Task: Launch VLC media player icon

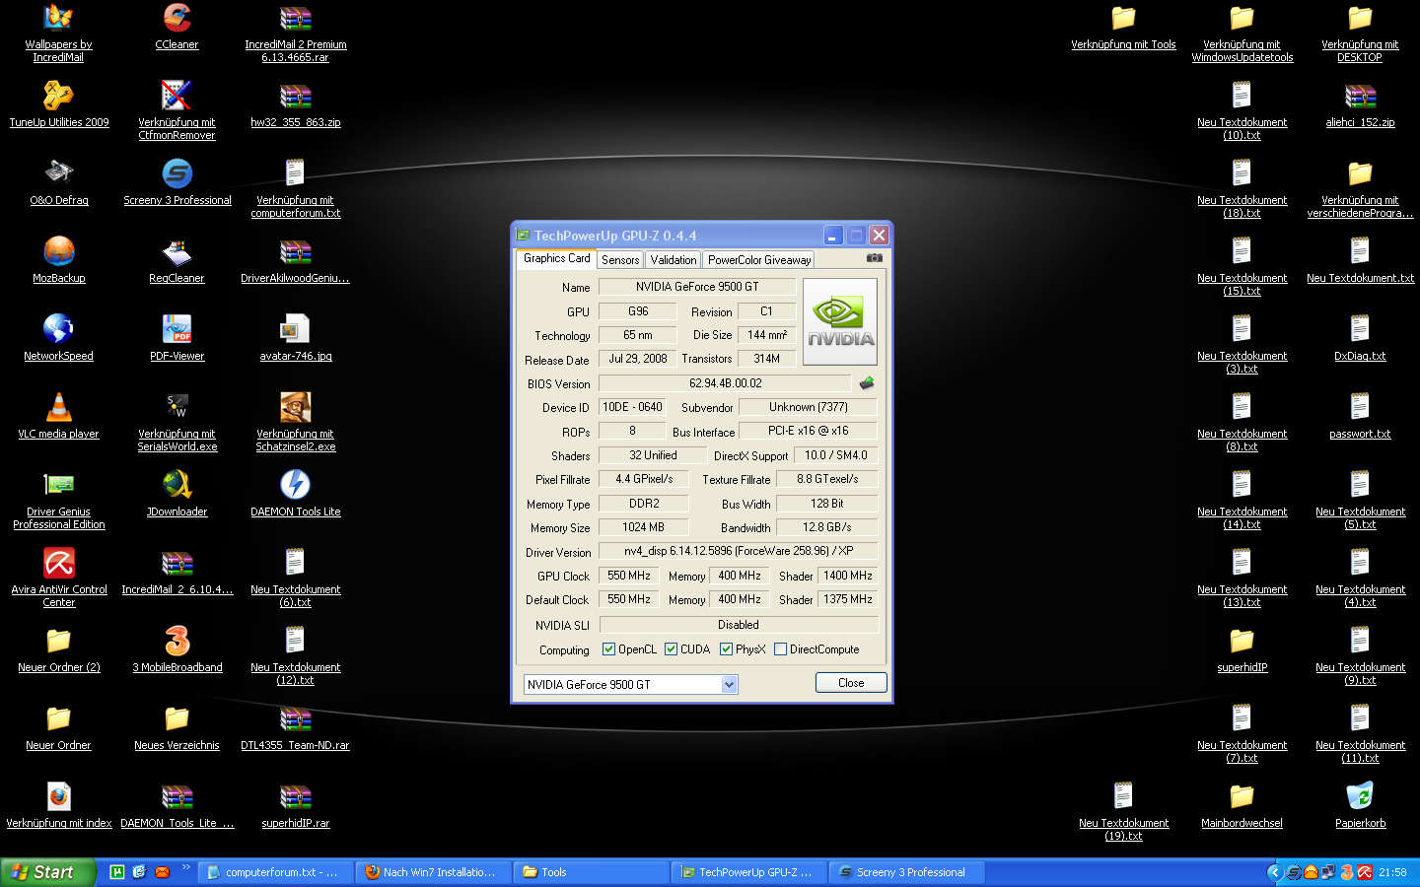Action: tap(59, 416)
